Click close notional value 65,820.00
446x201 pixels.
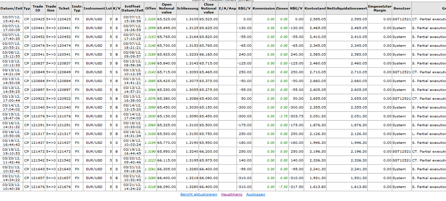(209, 37)
